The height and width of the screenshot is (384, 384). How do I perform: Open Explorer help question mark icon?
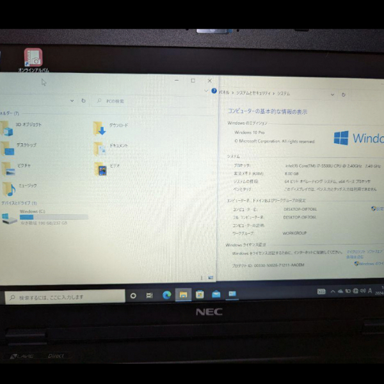point(214,91)
